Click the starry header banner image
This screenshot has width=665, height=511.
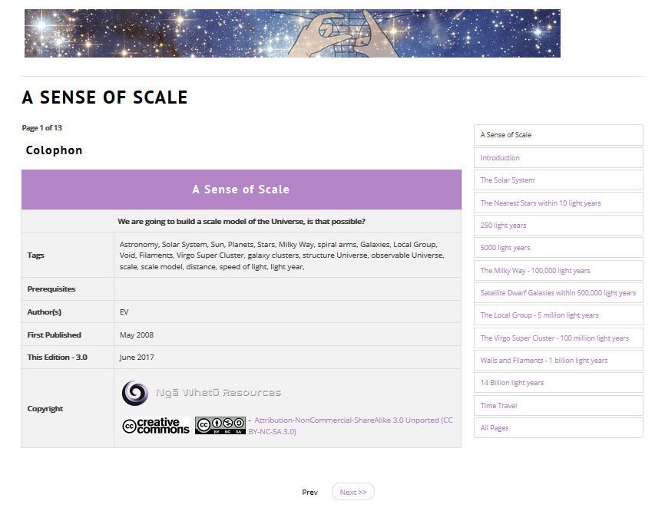tap(292, 34)
